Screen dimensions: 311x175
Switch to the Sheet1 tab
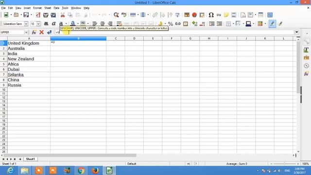click(30, 159)
